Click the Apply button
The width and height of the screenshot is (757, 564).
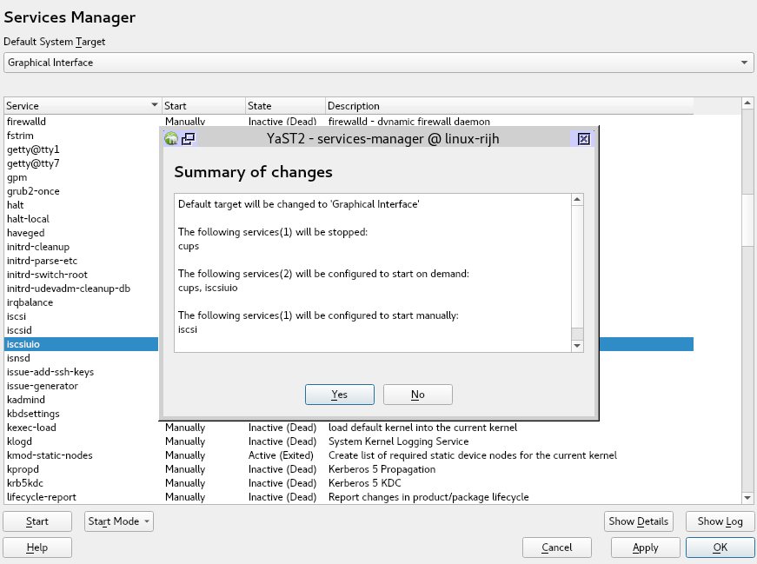tap(645, 547)
